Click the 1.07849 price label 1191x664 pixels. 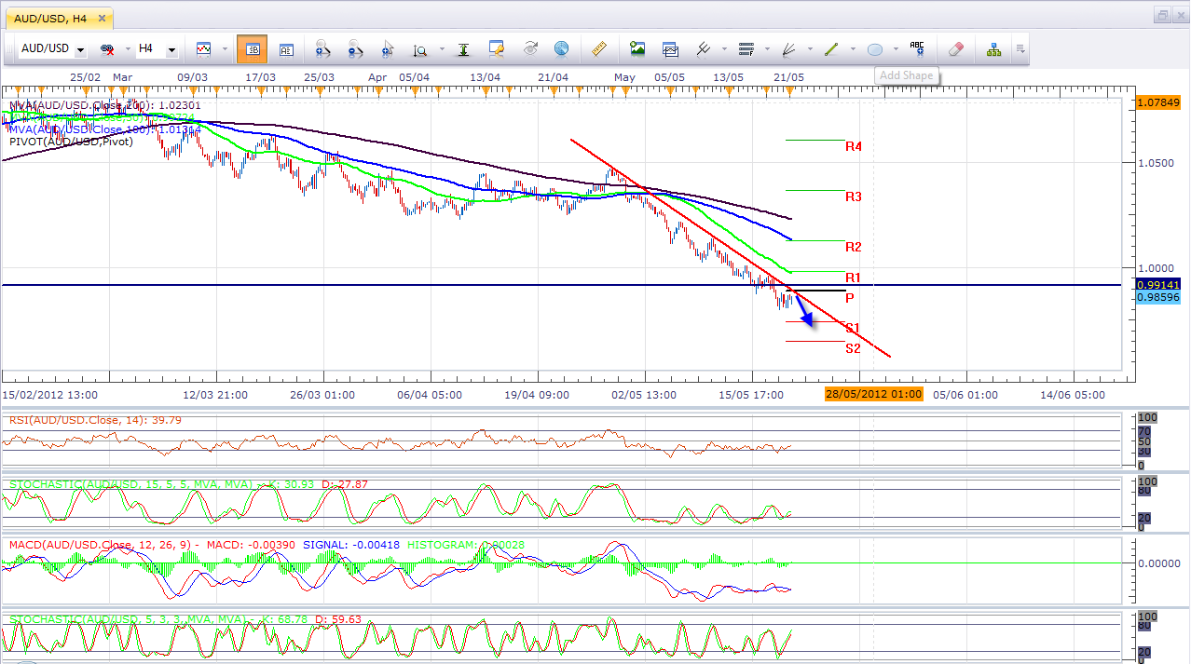click(x=1159, y=102)
